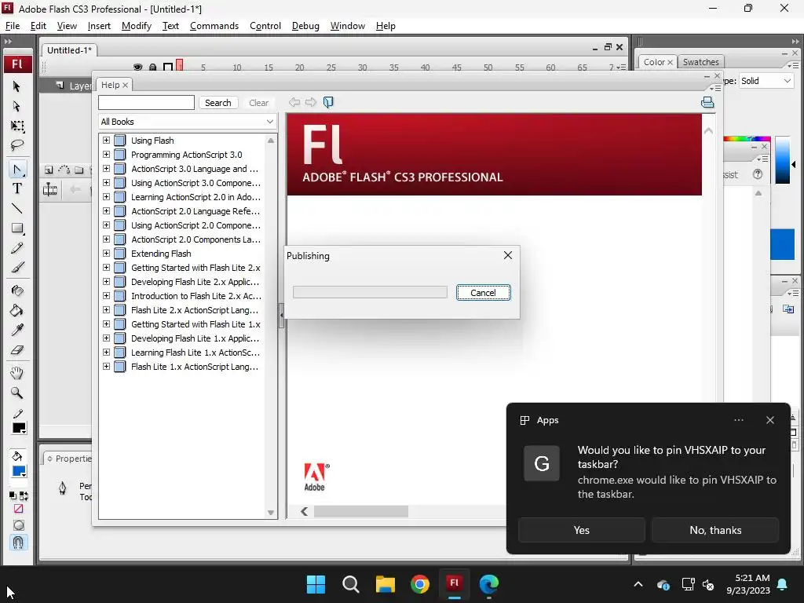Select the Ink Bottle tool
The height and width of the screenshot is (603, 804).
[x=17, y=291]
